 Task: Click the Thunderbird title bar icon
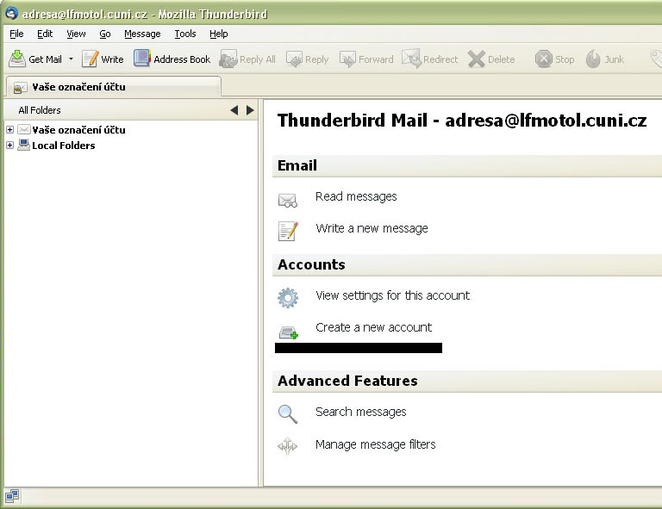pyautogui.click(x=11, y=13)
